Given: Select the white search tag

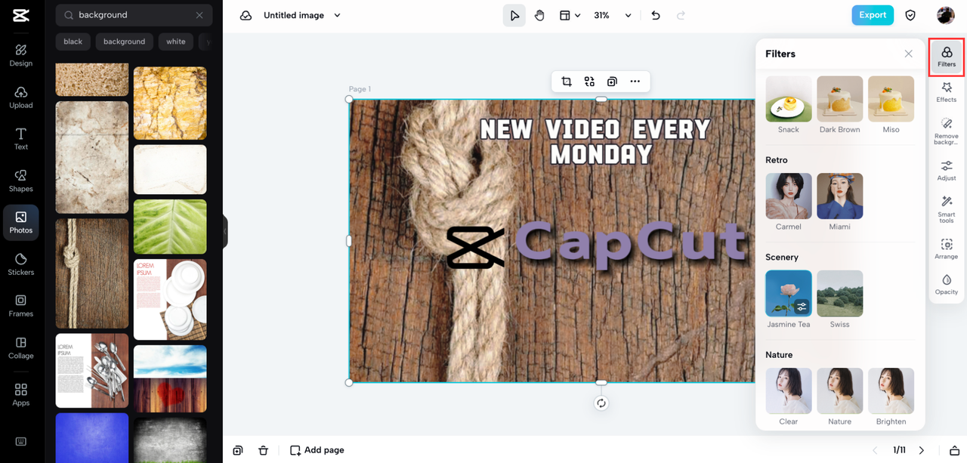Looking at the screenshot, I should pyautogui.click(x=176, y=42).
